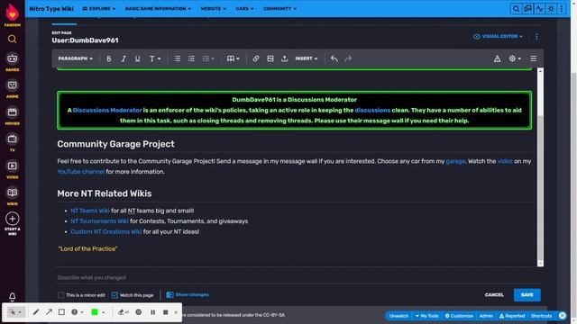Click the Cancel button
Viewport: 577px width, 324px height.
[x=494, y=294]
